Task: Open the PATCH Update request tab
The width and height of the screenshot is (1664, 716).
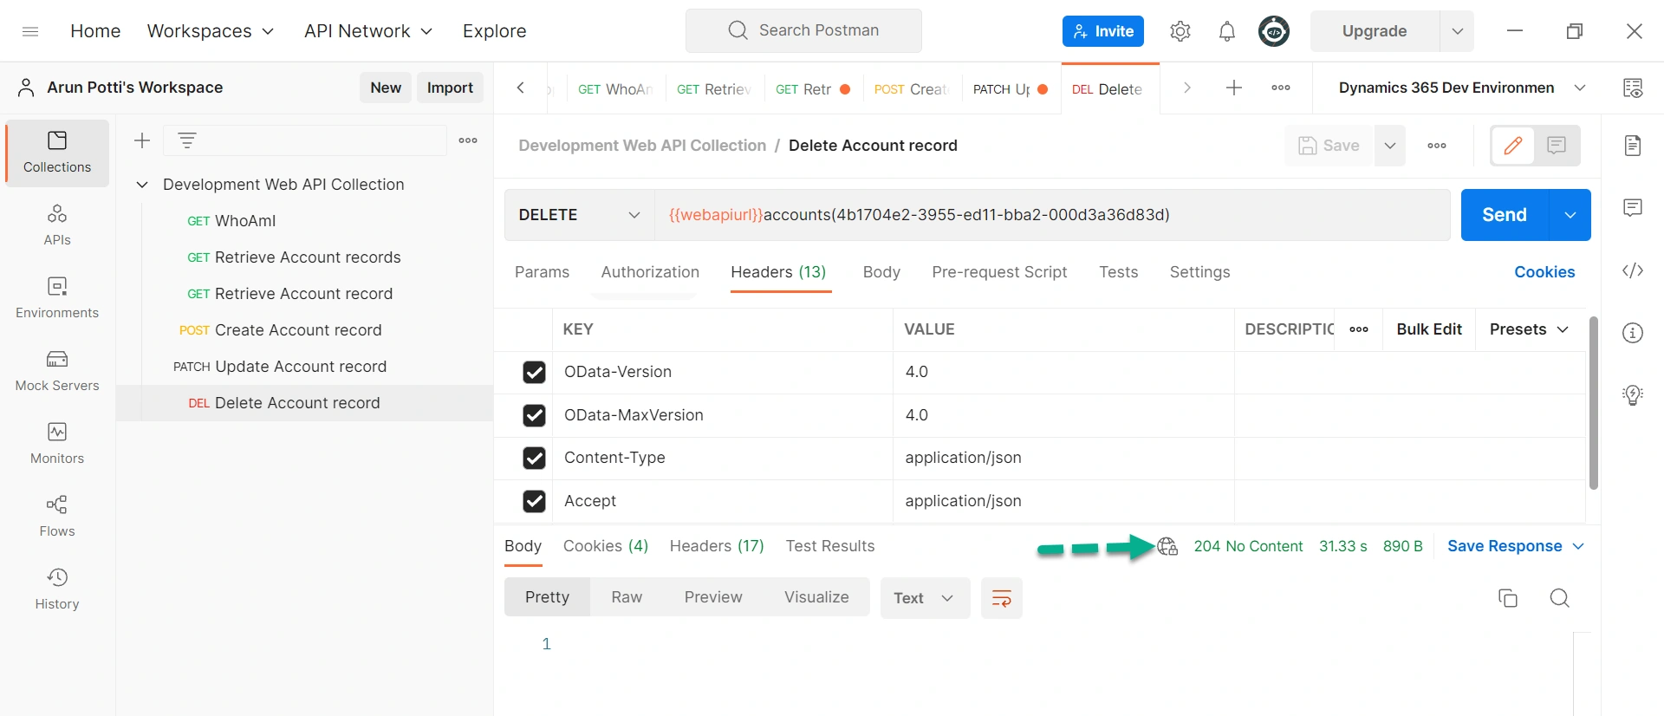Action: coord(1011,88)
